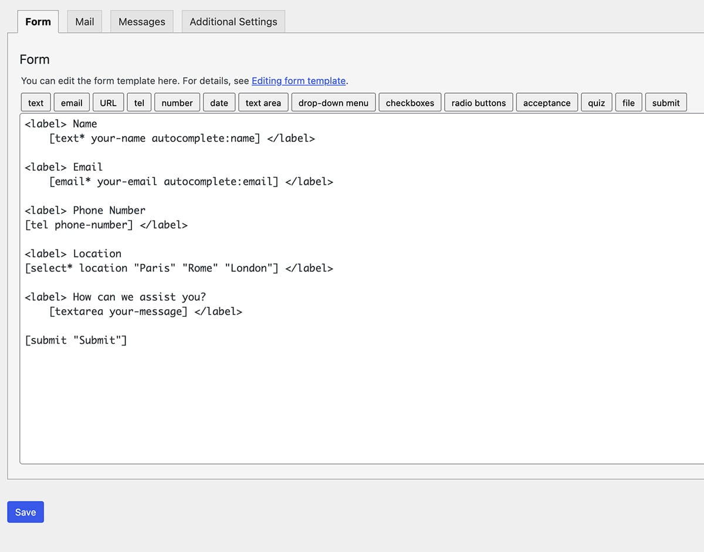Insert an acceptance tag
Image resolution: width=704 pixels, height=552 pixels.
point(546,103)
